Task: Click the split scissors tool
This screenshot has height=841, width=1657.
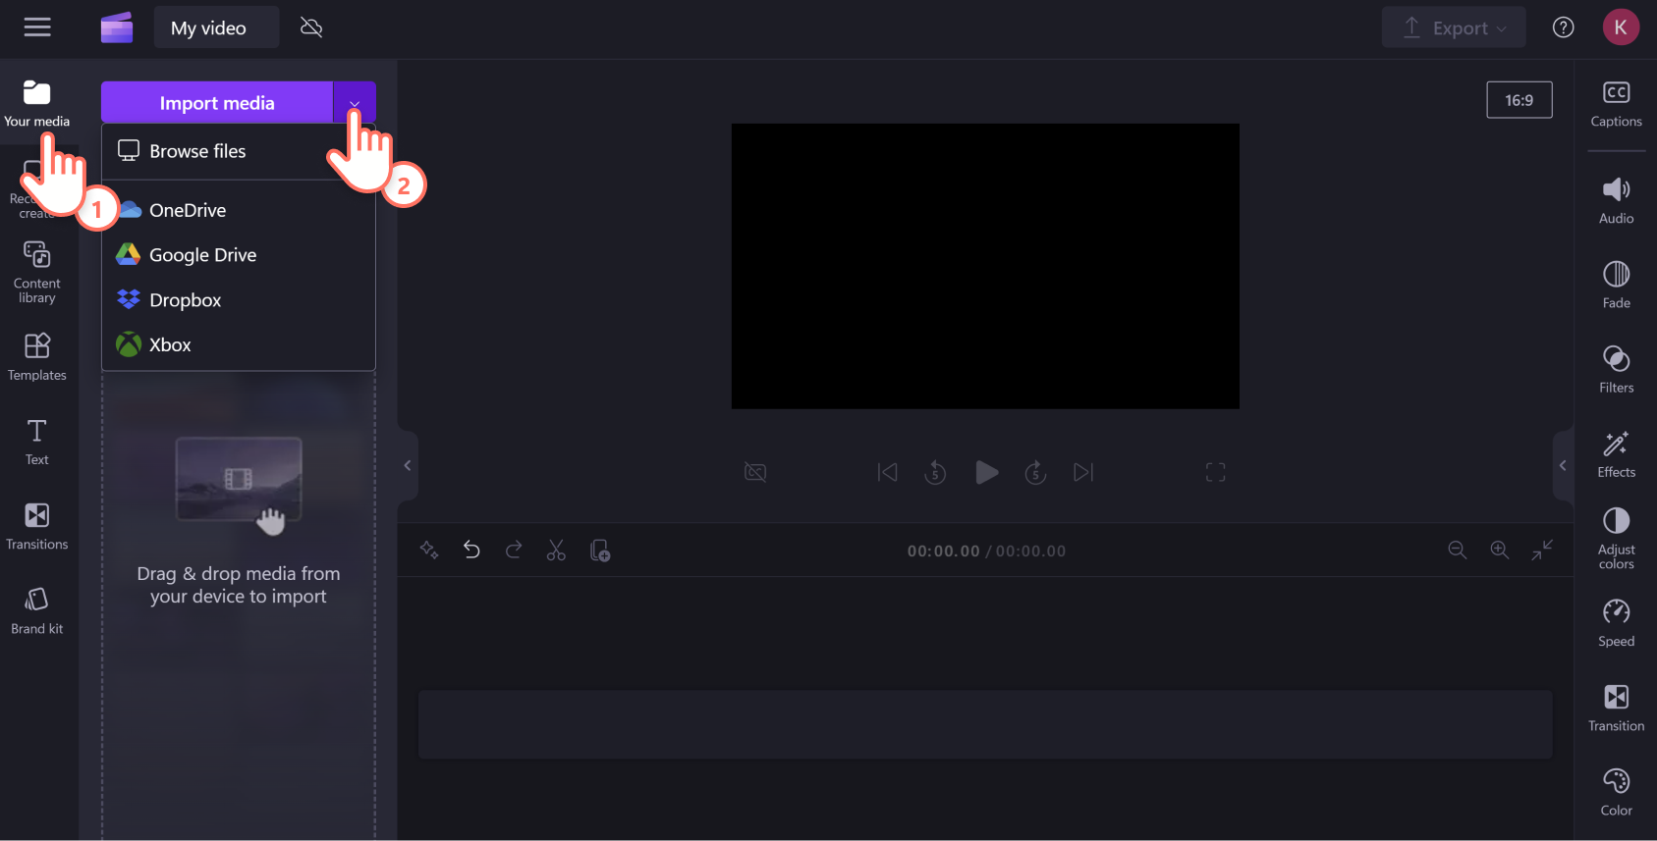Action: [x=556, y=551]
